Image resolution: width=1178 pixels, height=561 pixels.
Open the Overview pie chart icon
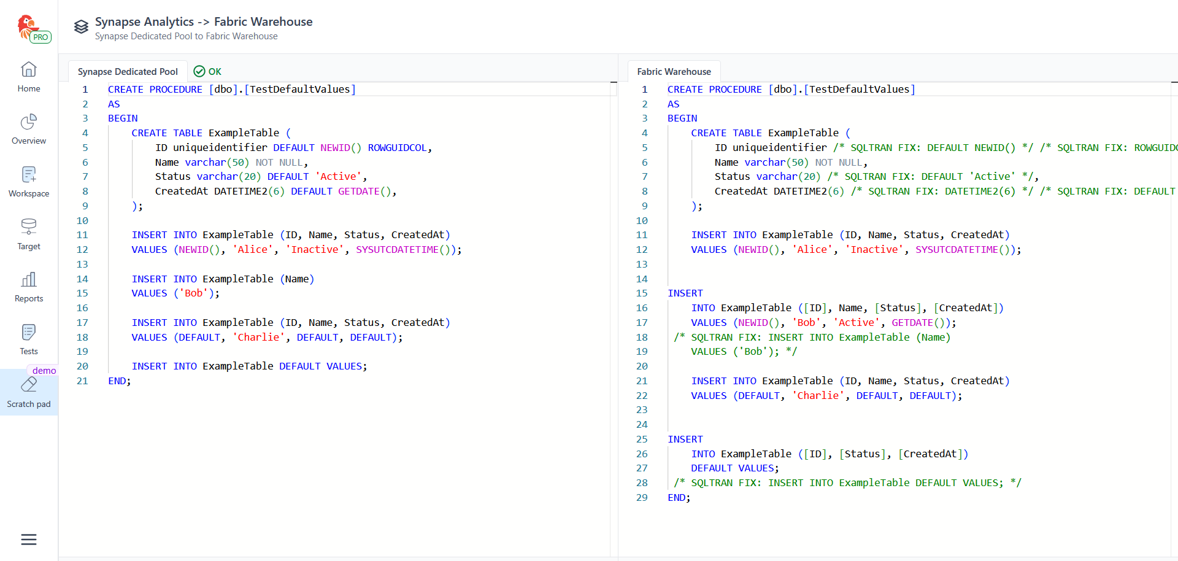[x=29, y=122]
